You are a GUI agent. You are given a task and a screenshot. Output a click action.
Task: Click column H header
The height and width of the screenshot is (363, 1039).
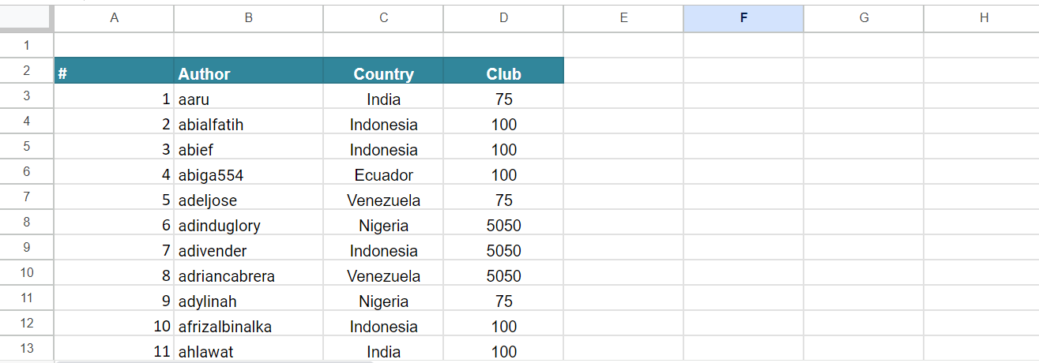tap(983, 18)
